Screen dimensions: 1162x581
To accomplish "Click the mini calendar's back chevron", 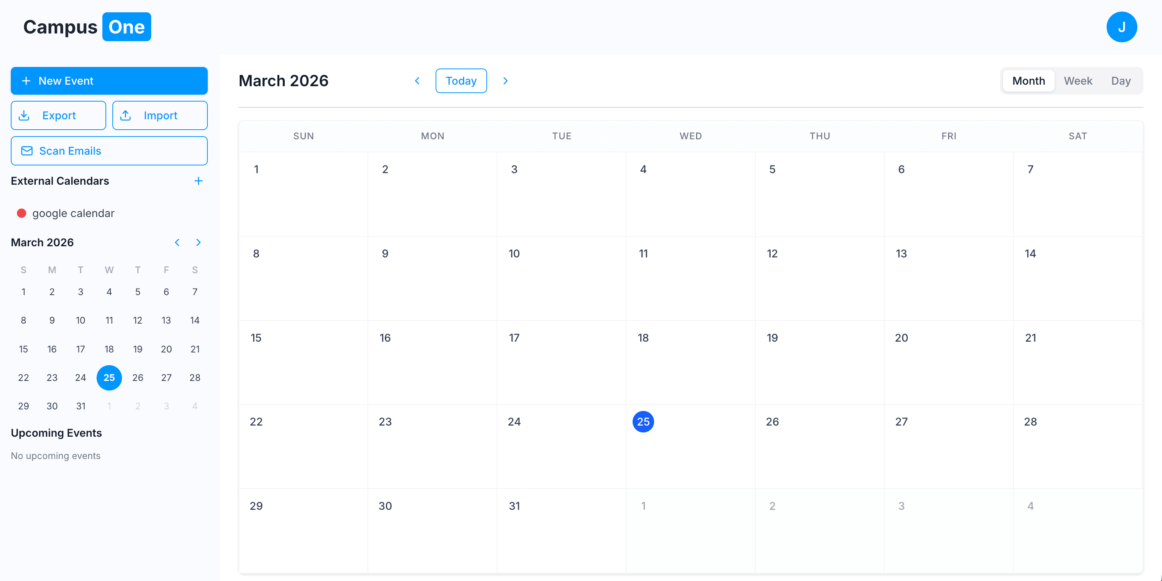I will [x=177, y=242].
